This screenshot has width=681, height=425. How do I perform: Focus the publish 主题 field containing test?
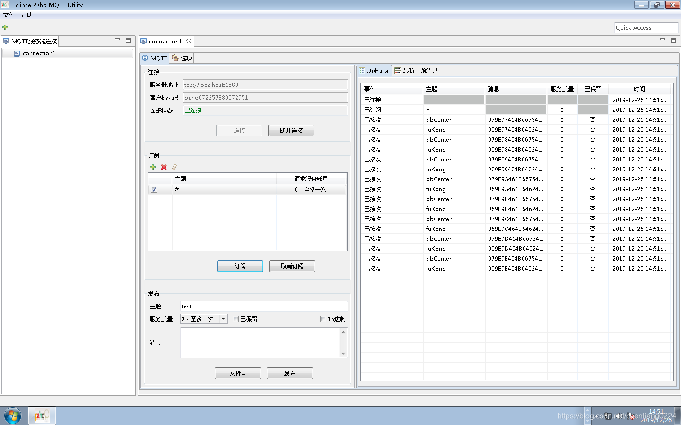click(x=264, y=306)
